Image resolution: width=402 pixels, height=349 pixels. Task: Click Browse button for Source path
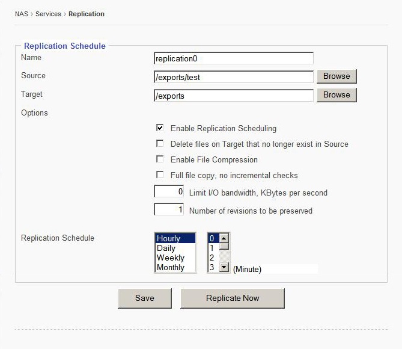337,76
